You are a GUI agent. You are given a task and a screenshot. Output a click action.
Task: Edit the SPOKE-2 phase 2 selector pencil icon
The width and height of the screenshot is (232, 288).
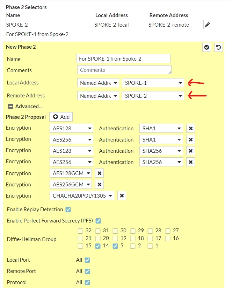[208, 25]
